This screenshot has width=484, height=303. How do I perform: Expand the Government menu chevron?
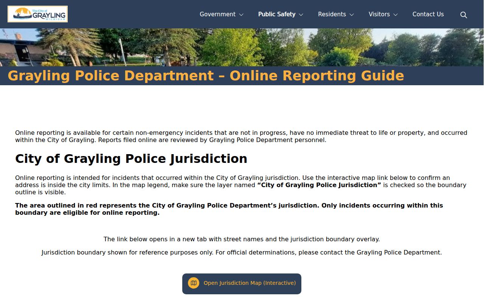(x=241, y=14)
